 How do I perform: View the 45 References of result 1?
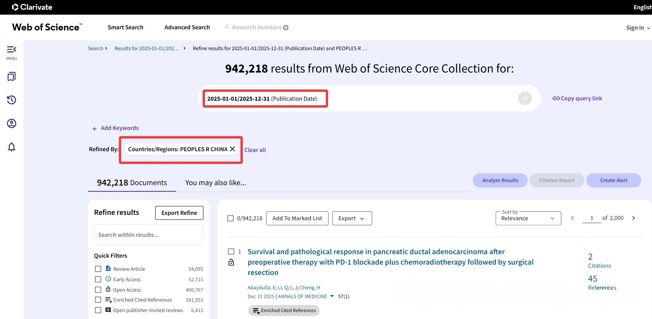[x=602, y=283]
